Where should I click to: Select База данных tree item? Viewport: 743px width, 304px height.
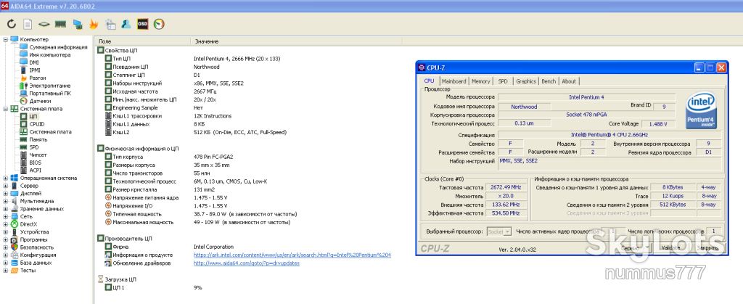(36, 263)
